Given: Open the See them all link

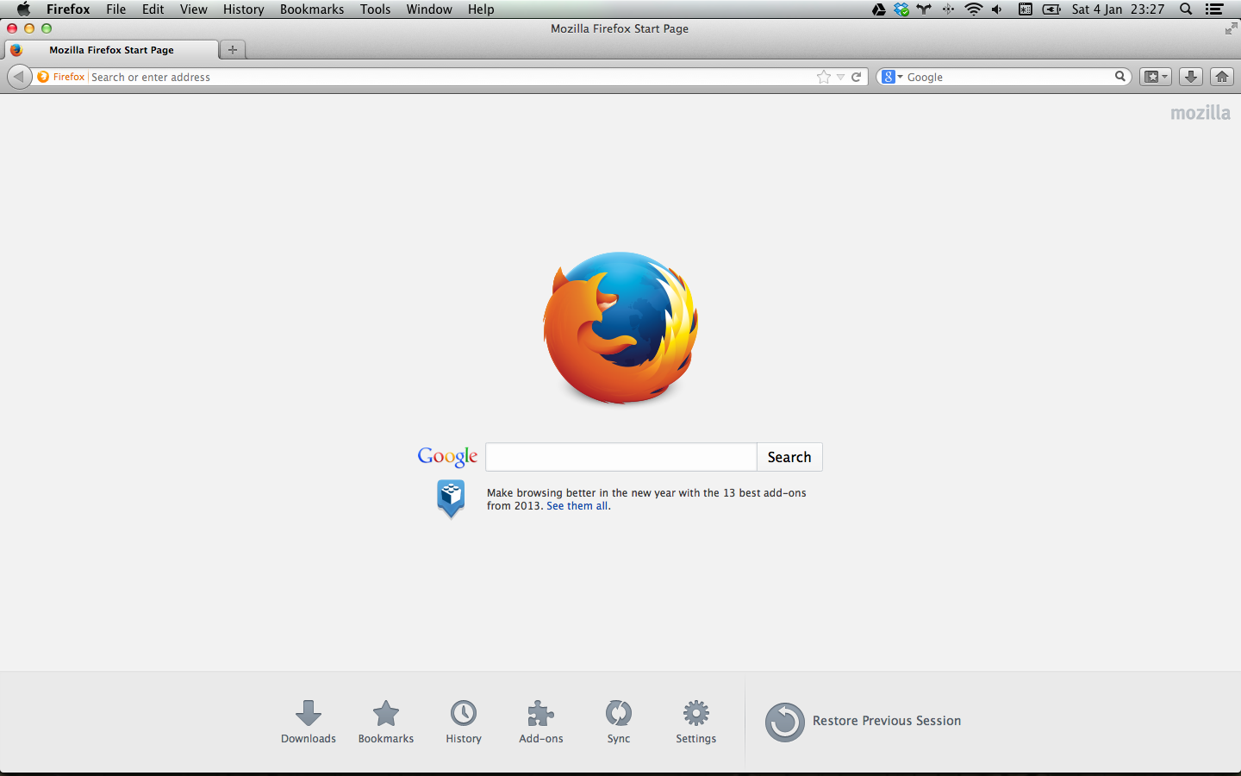Looking at the screenshot, I should point(577,506).
